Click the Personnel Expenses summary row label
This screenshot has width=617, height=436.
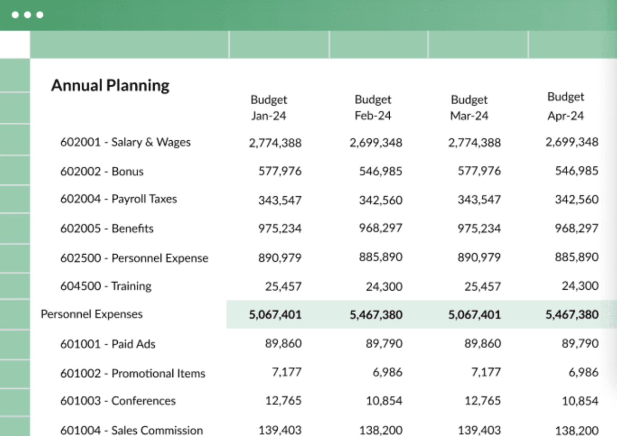[x=92, y=314]
